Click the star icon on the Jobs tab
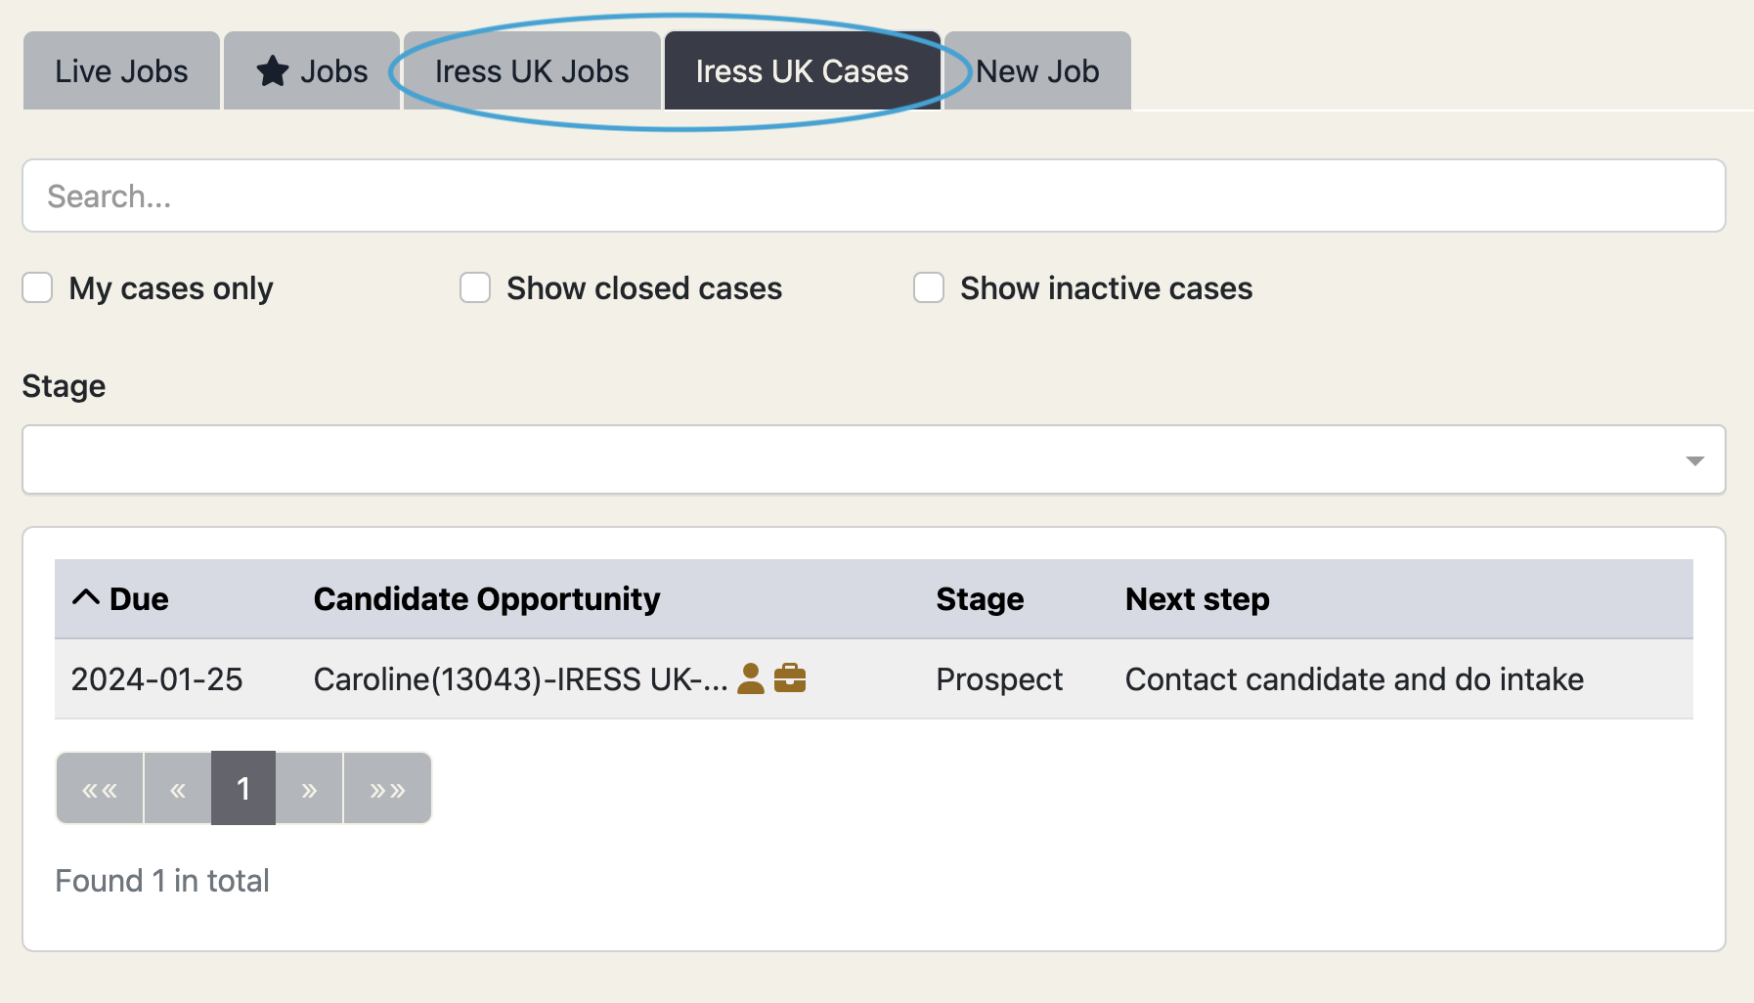This screenshot has height=1003, width=1754. pos(272,69)
